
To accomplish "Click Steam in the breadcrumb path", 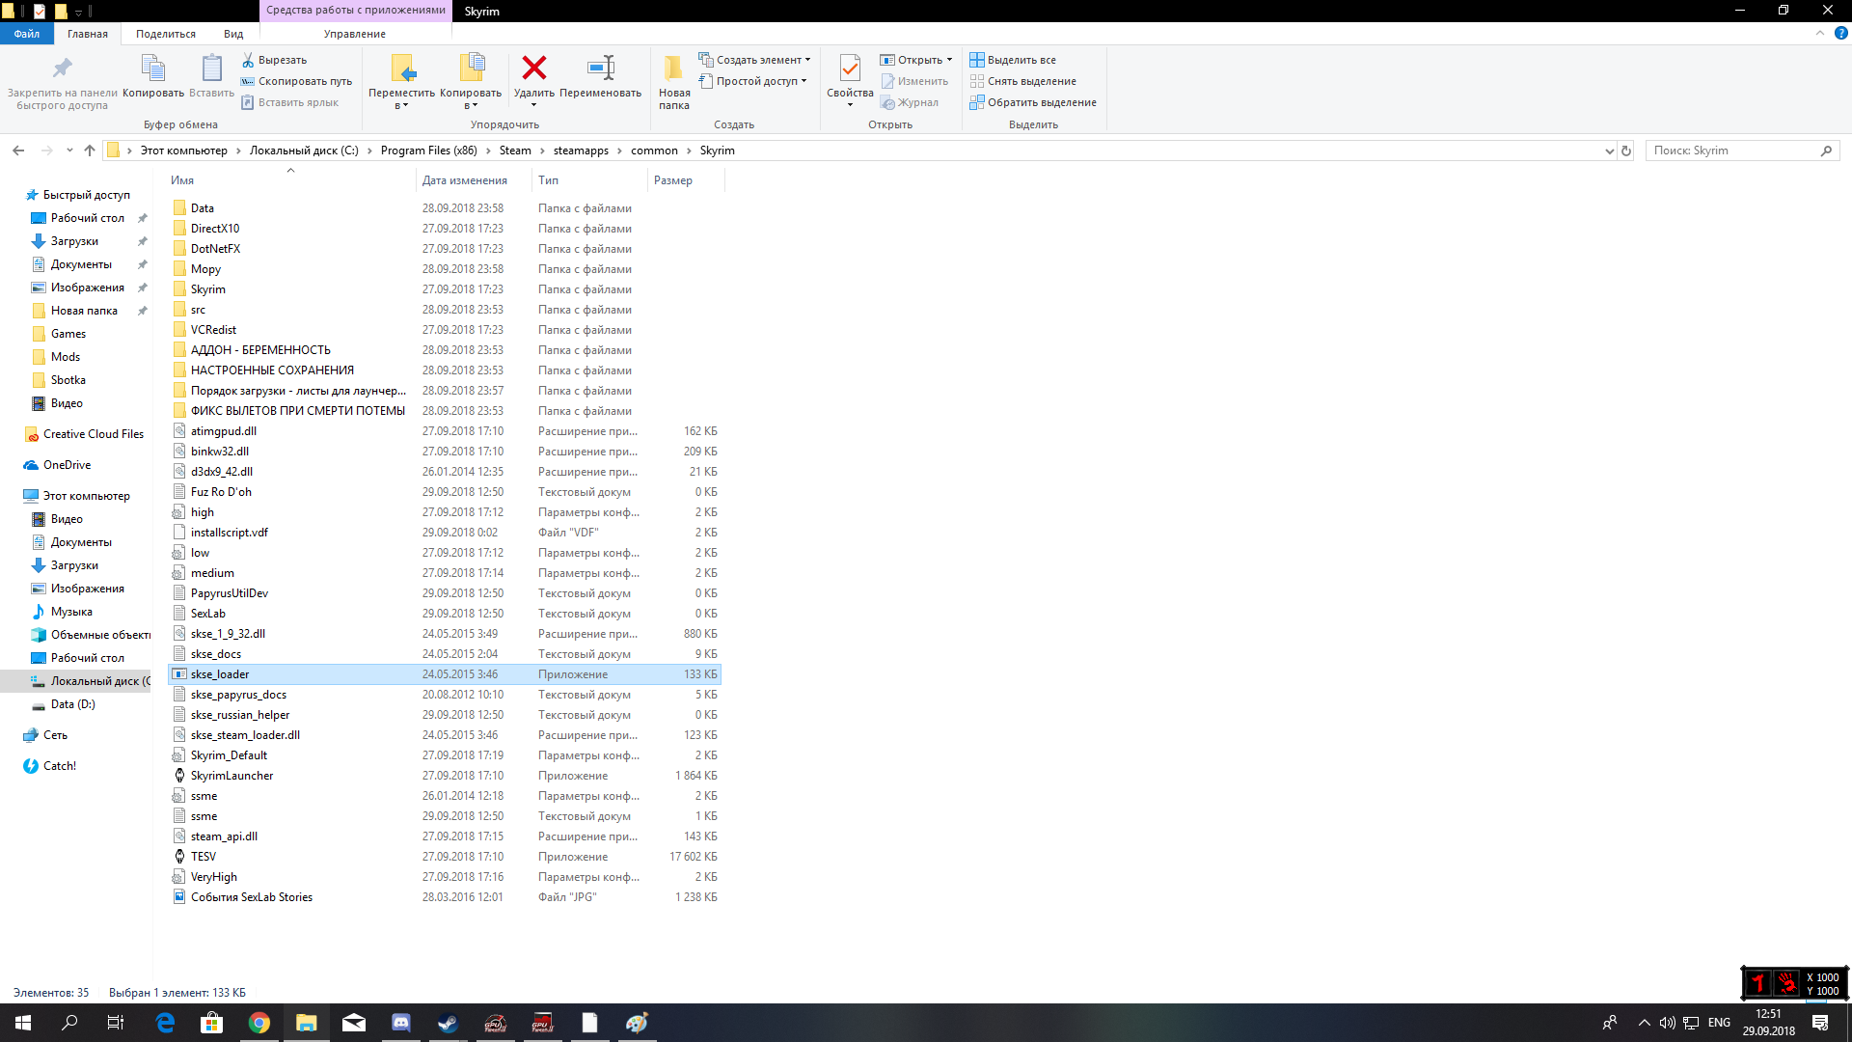I will coord(515,151).
